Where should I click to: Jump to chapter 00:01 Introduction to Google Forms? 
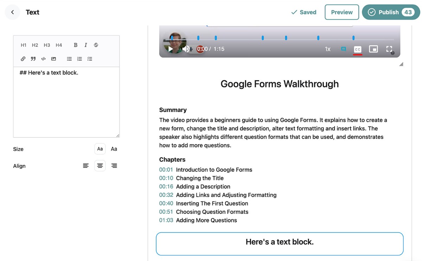pos(206,170)
